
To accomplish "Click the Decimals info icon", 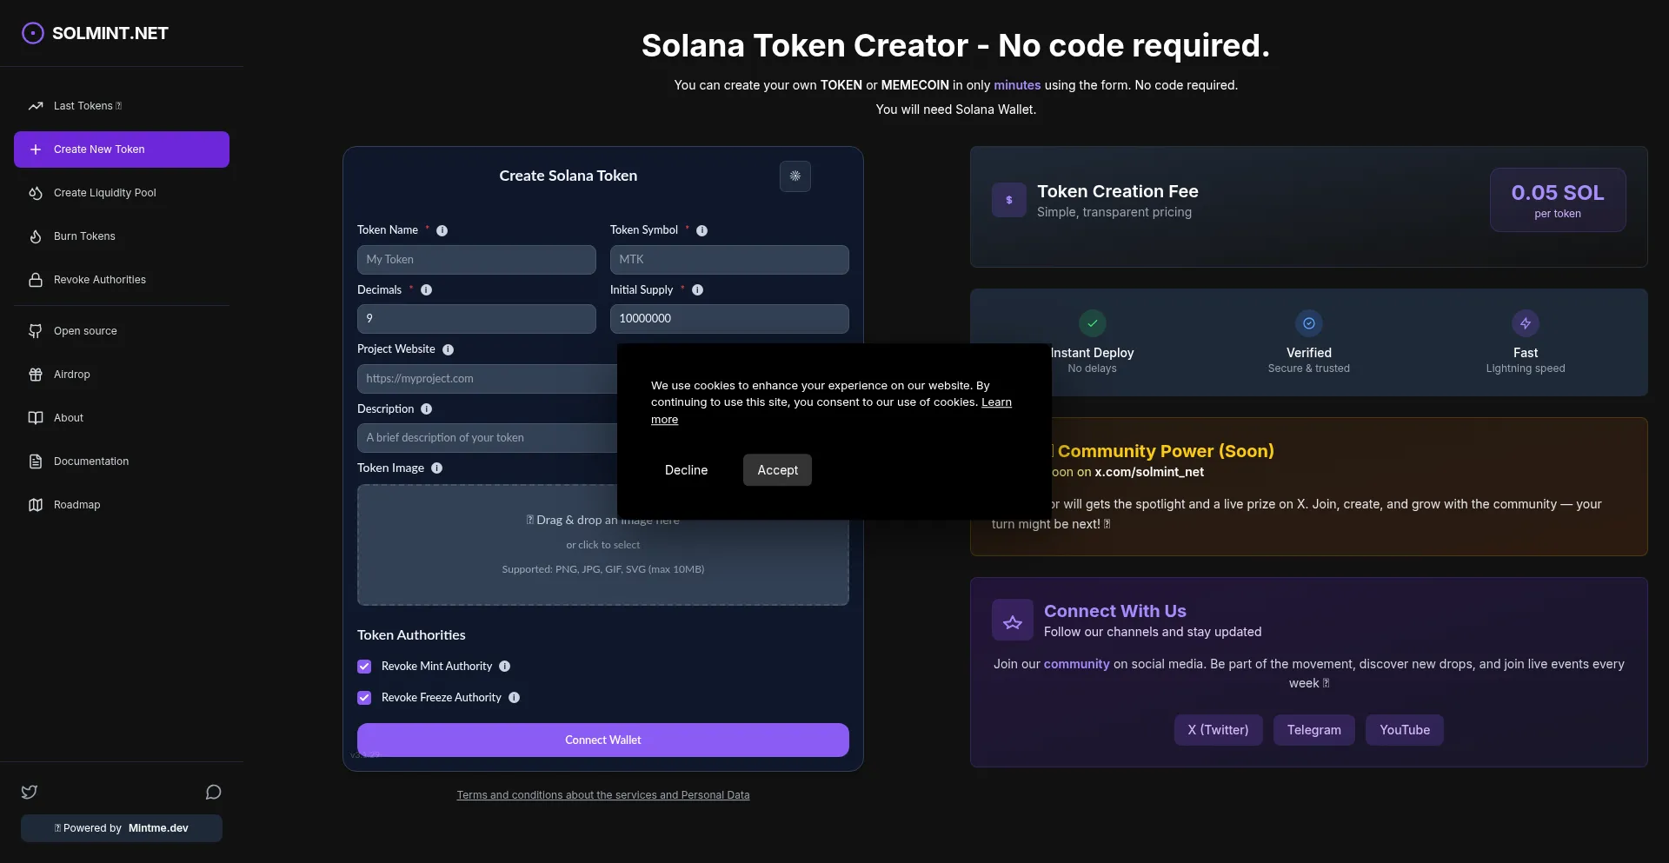I will (425, 290).
